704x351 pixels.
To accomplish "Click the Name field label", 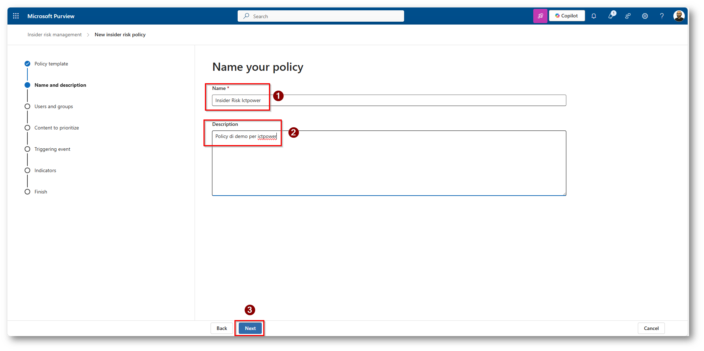I will 219,88.
